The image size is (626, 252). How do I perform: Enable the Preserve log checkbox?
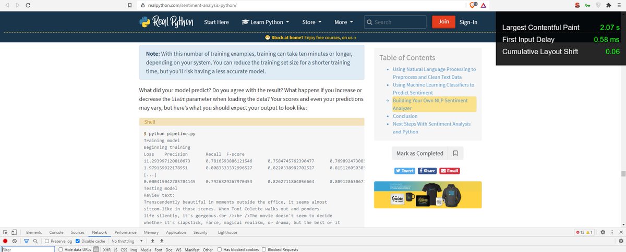point(47,241)
